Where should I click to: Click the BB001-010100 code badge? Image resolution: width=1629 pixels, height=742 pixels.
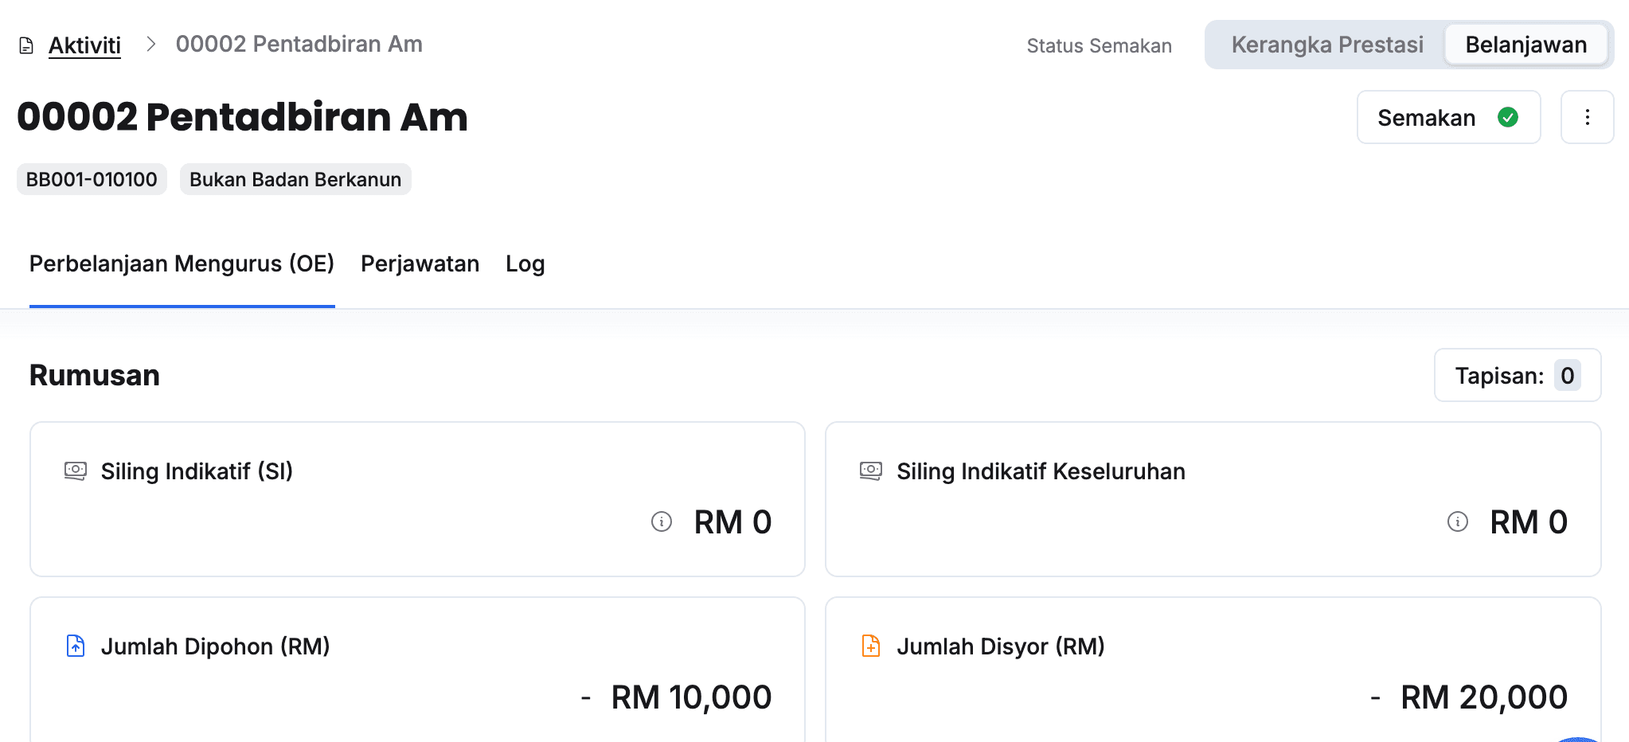[92, 179]
